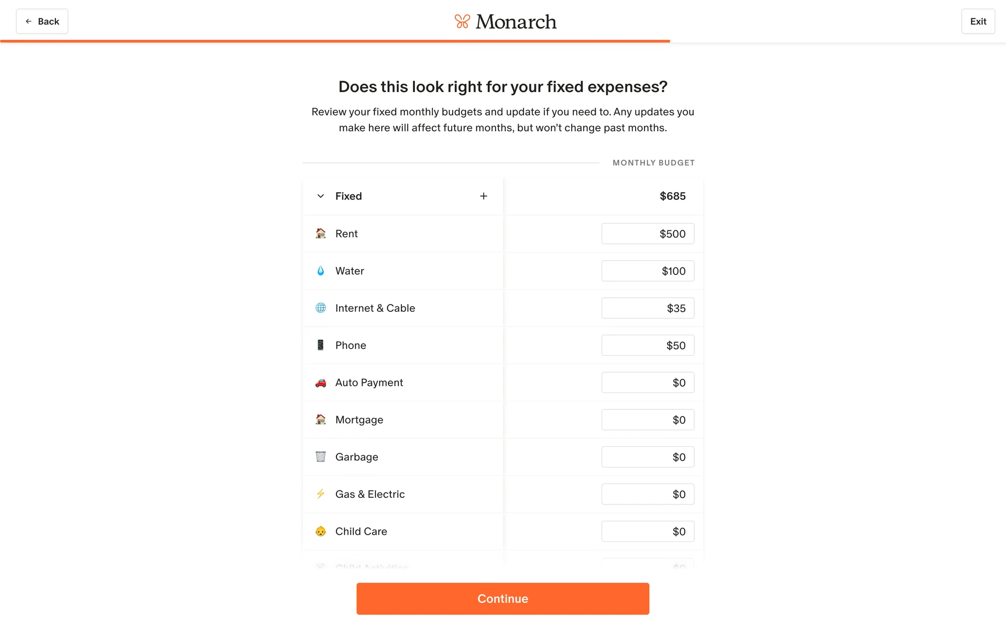The image size is (1006, 628).
Task: Go back using the Back button
Action: click(42, 21)
